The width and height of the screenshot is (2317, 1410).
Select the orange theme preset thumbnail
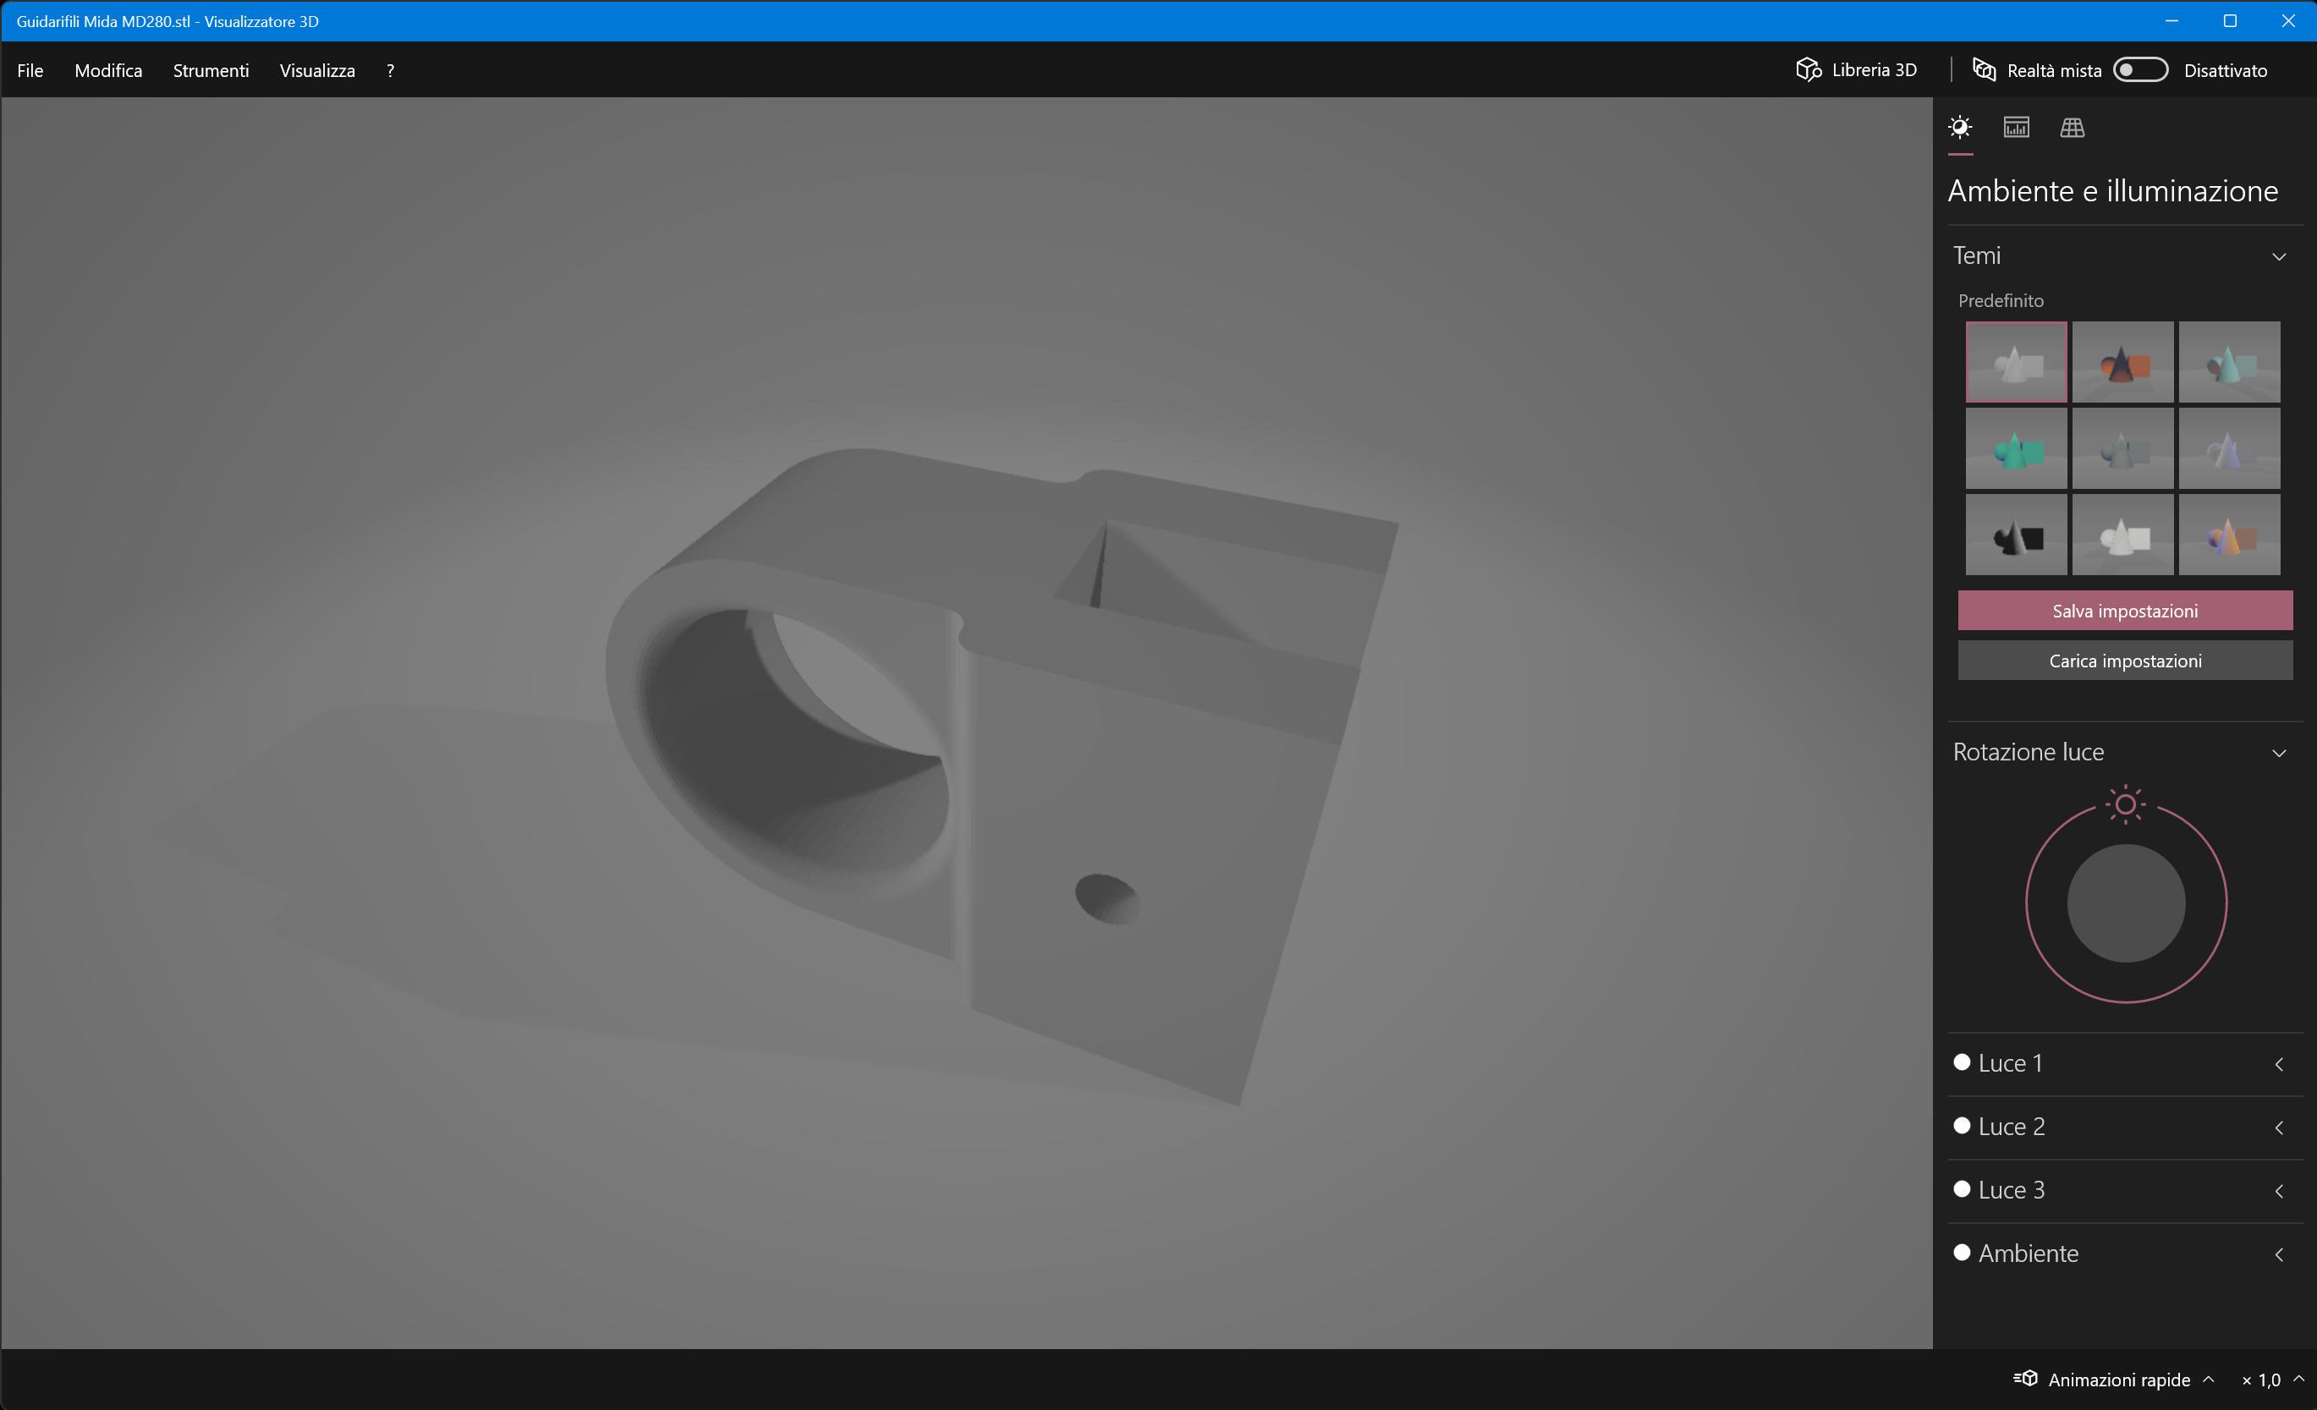[x=2122, y=361]
